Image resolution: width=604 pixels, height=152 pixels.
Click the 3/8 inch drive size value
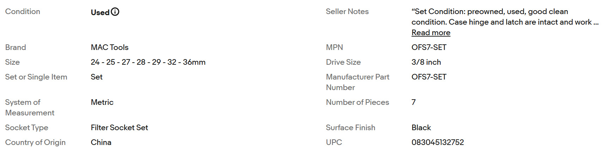[x=426, y=62]
